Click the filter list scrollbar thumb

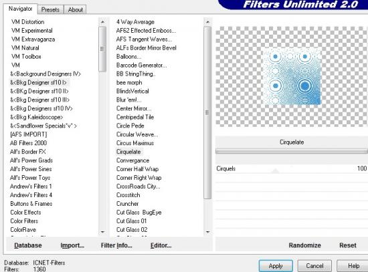click(207, 112)
